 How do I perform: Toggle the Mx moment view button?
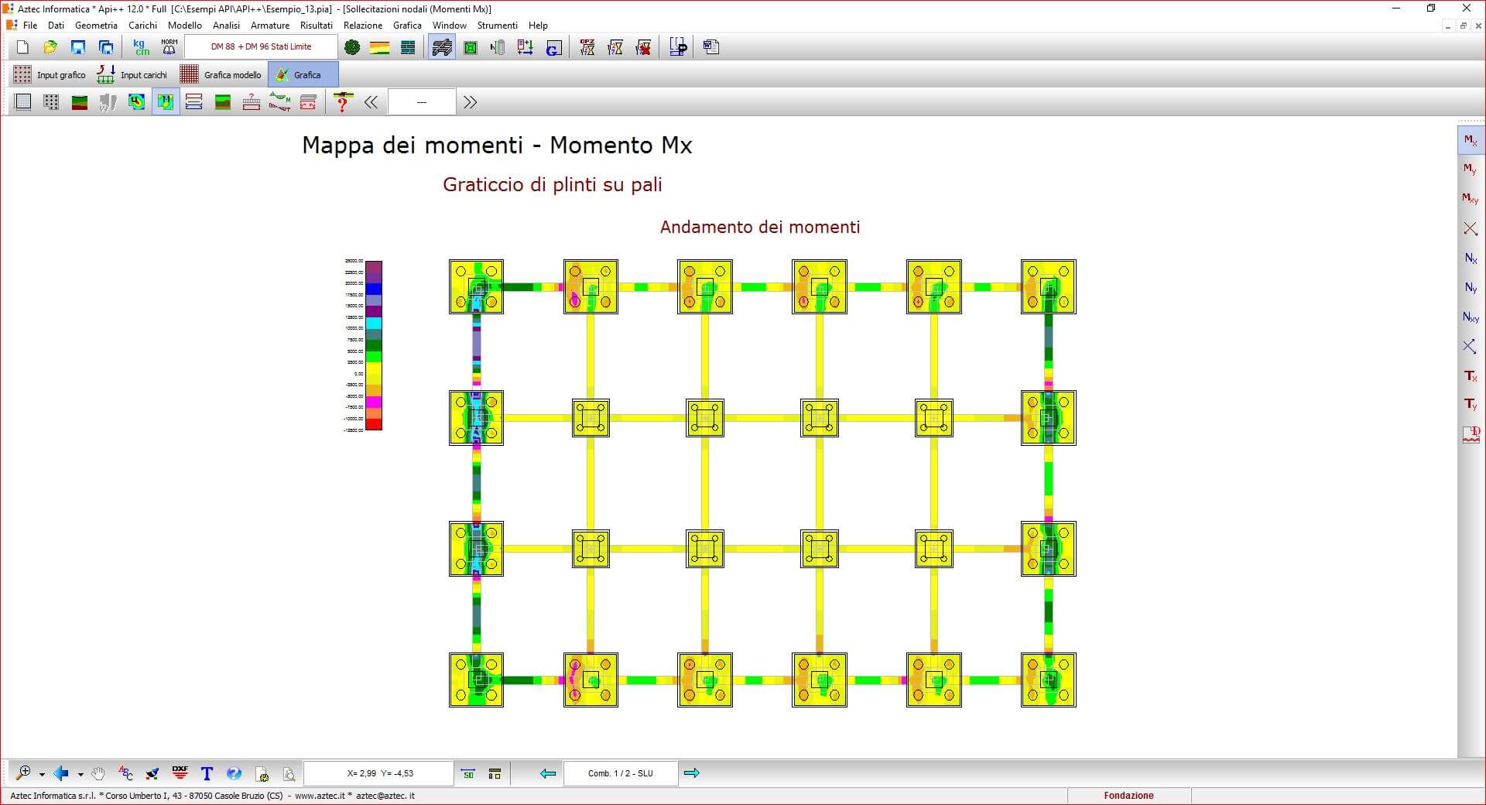coord(1470,141)
